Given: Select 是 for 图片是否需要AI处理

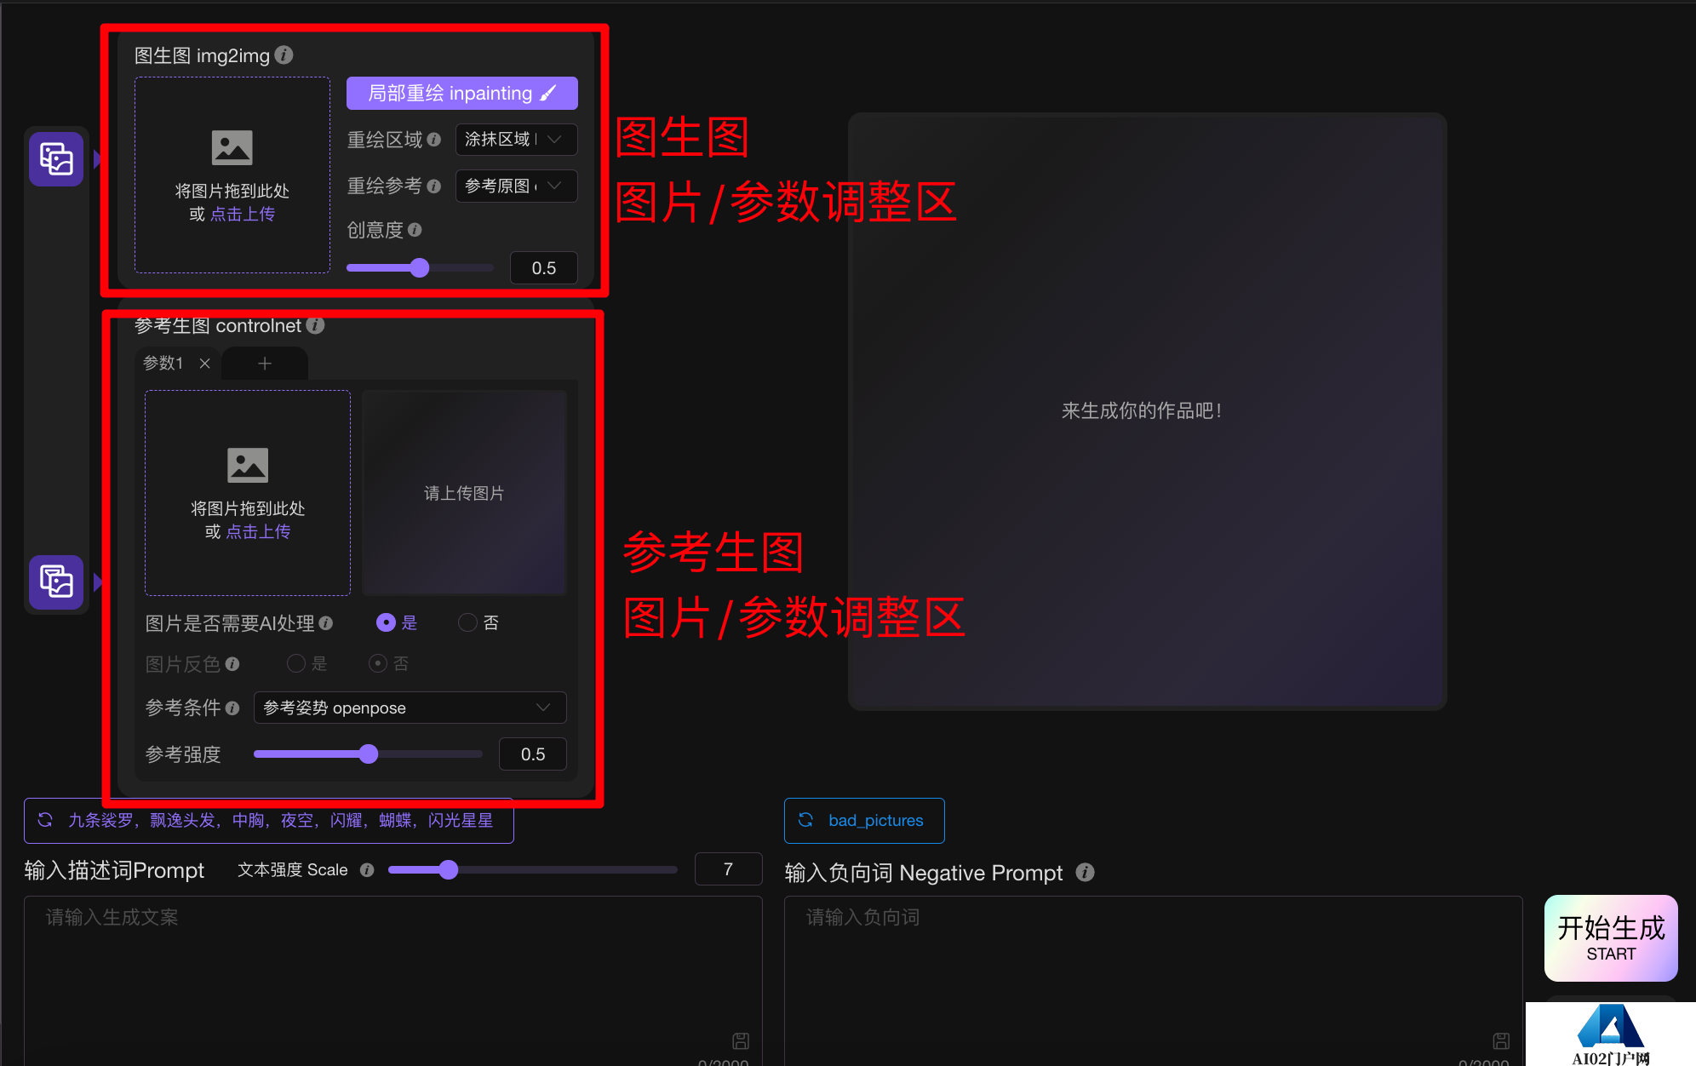Looking at the screenshot, I should click(x=386, y=622).
